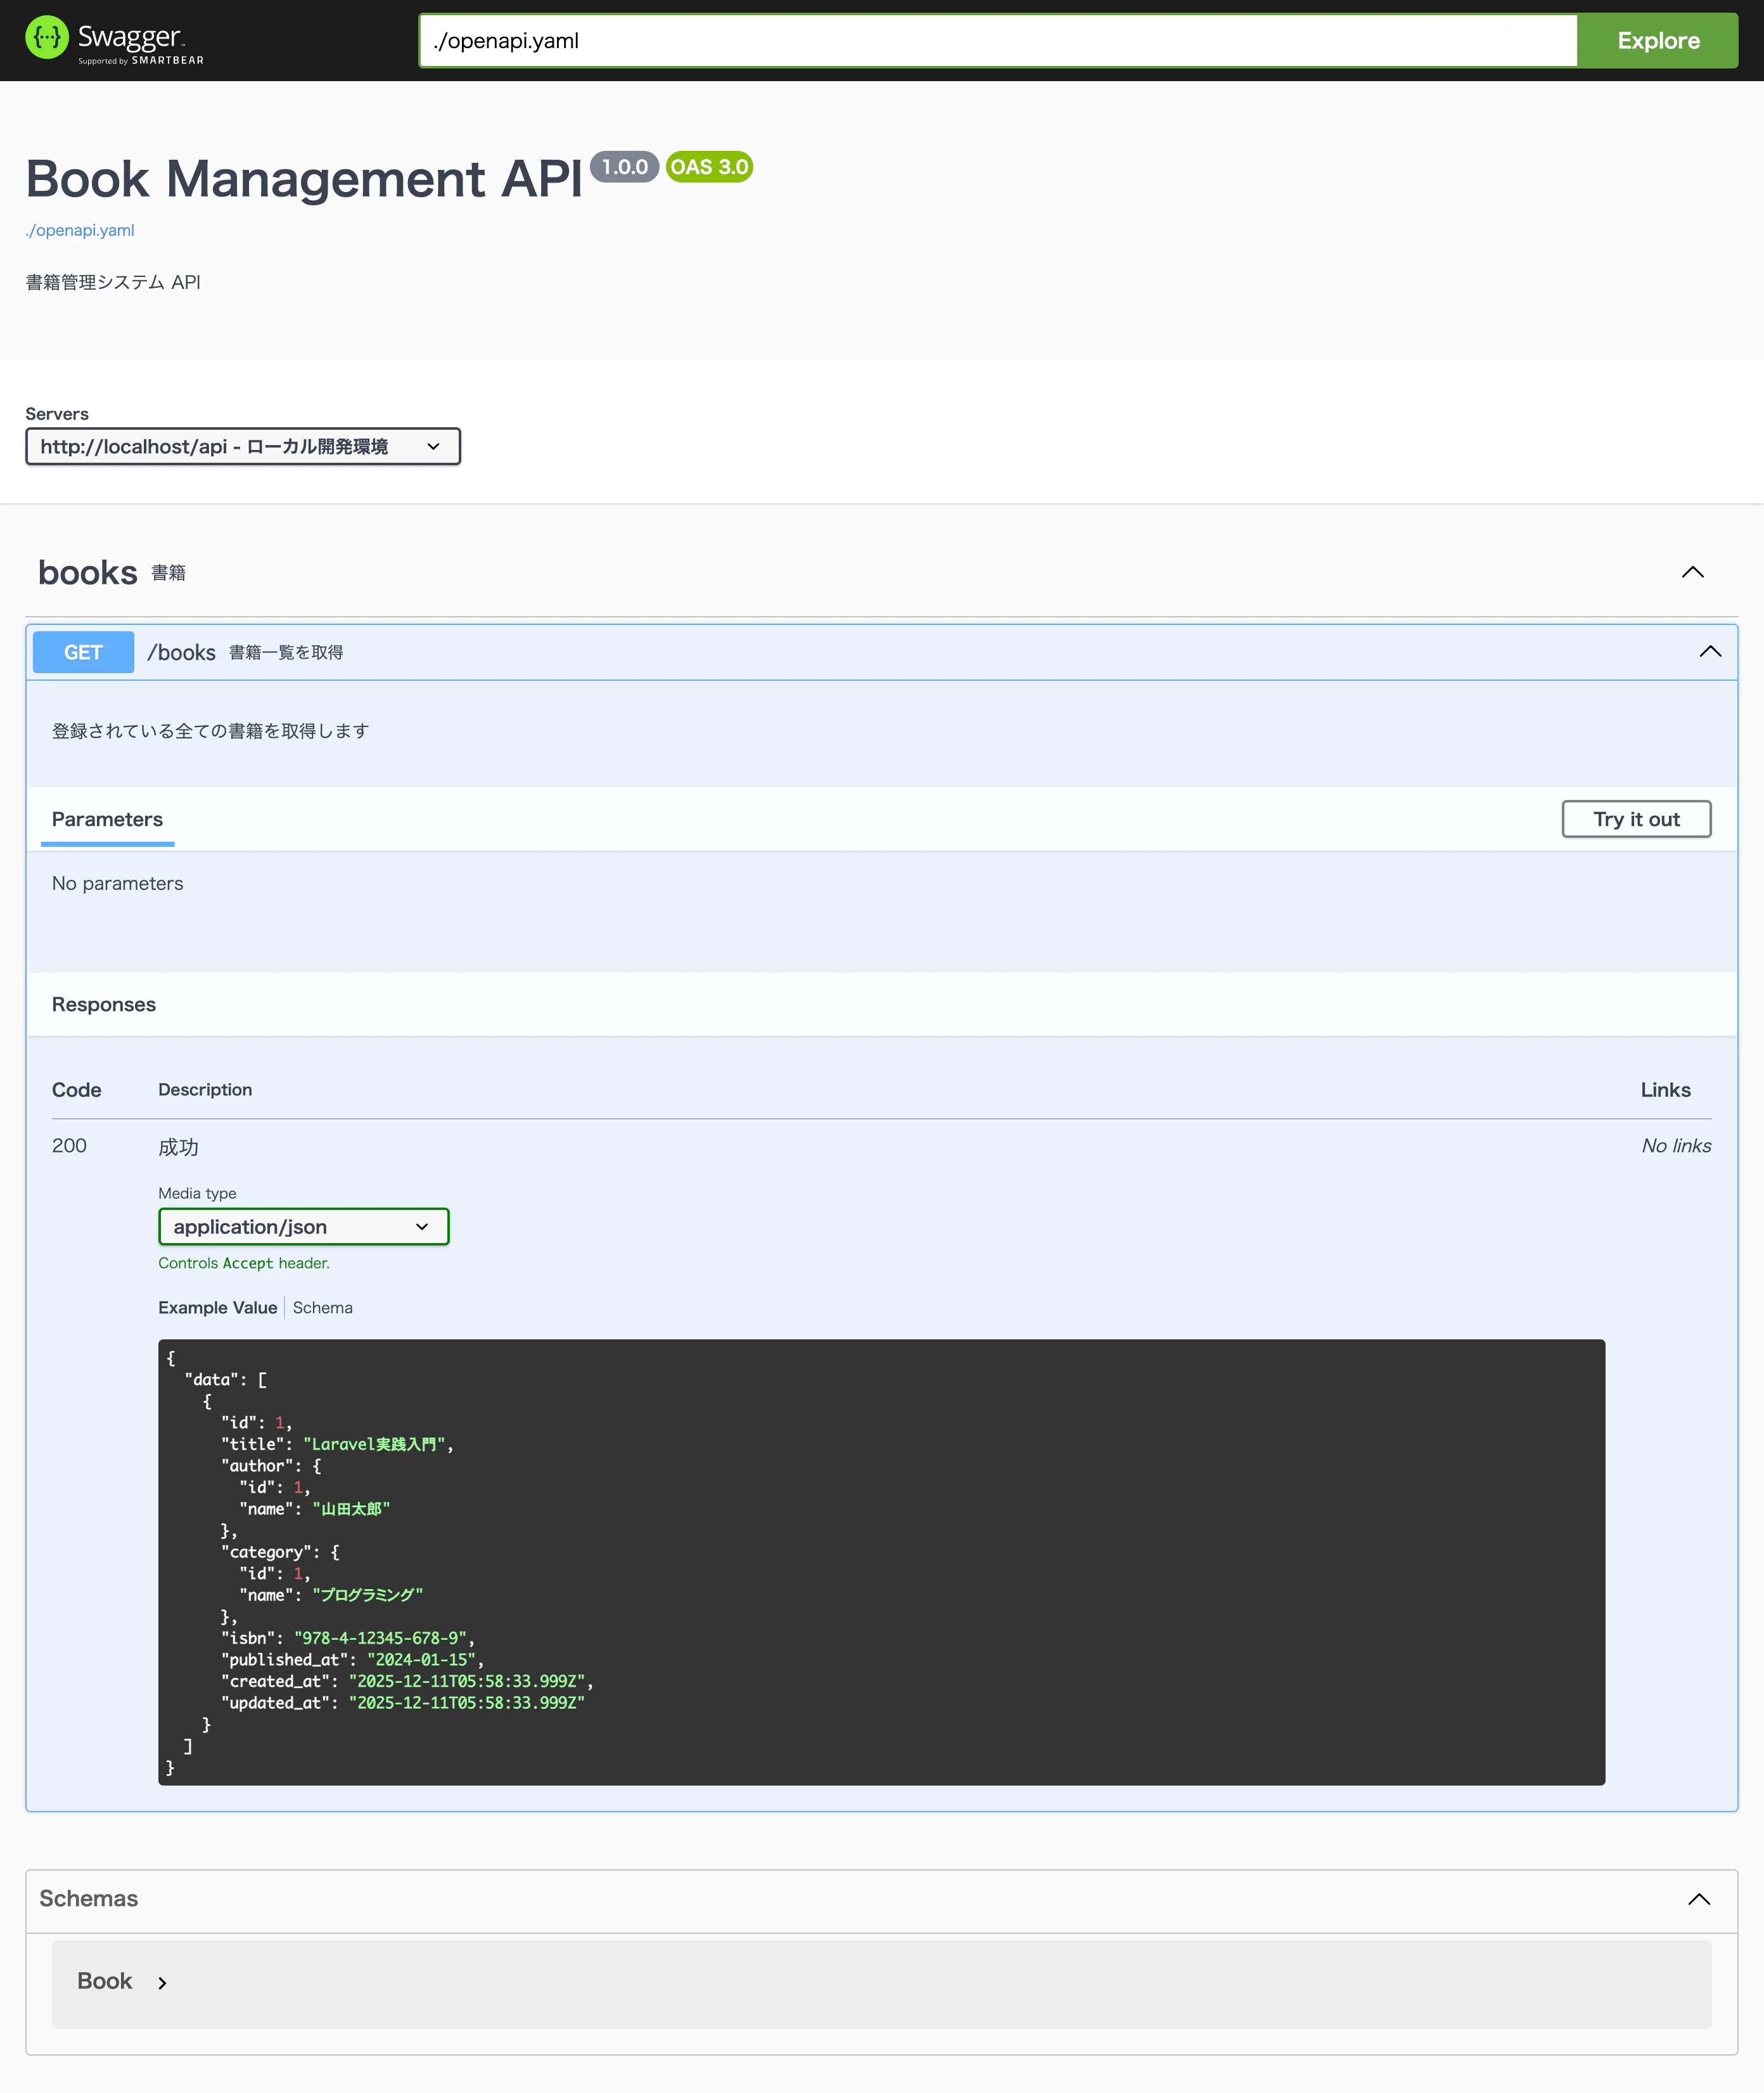The width and height of the screenshot is (1764, 2093).
Task: Click the "山田太郎" author name value
Action: click(x=351, y=1509)
